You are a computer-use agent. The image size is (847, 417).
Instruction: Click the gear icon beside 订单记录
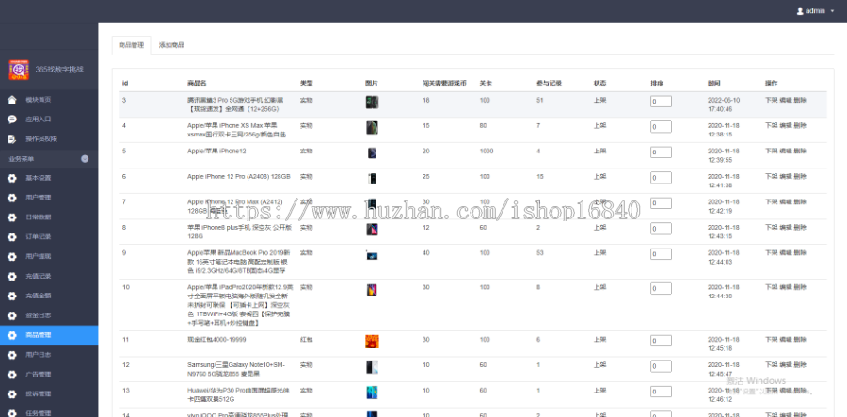tap(12, 236)
